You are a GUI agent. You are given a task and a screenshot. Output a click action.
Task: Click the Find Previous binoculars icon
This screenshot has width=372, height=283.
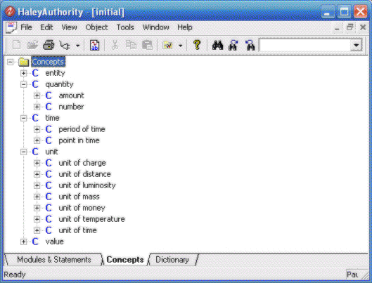pyautogui.click(x=250, y=45)
